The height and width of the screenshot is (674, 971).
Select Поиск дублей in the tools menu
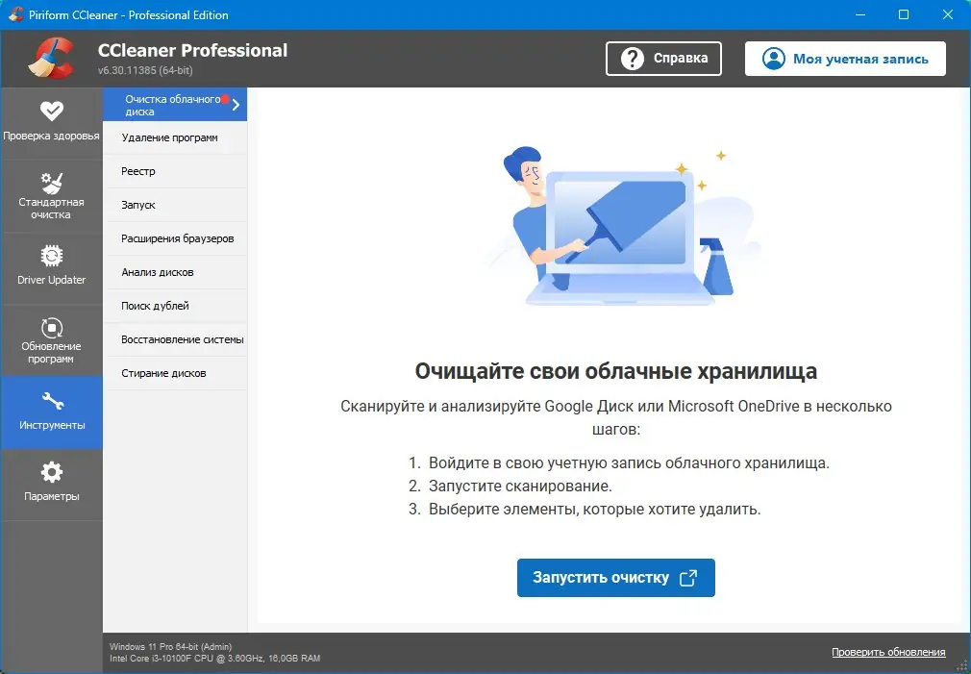point(153,306)
